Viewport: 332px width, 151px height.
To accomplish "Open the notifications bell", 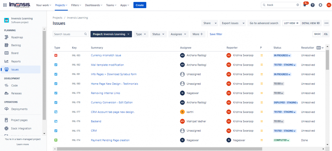I will [x=305, y=5].
